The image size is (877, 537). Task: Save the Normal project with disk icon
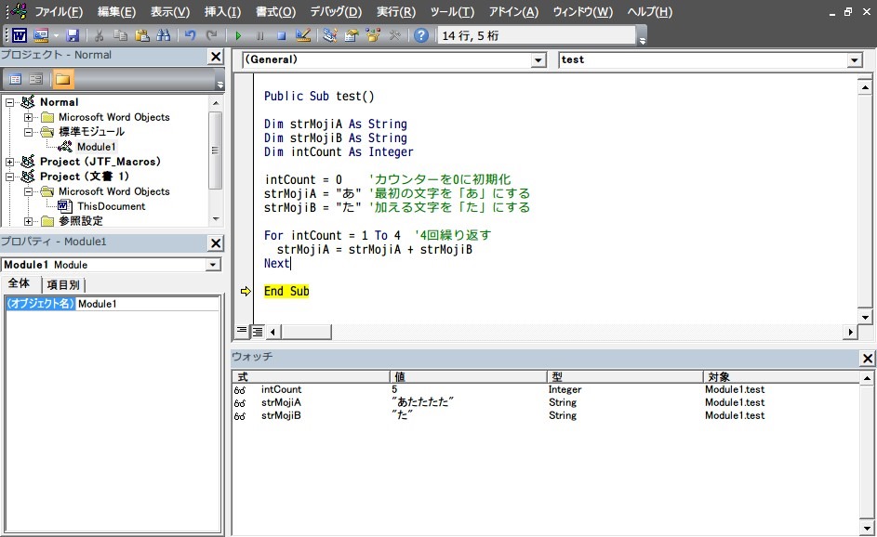pos(73,35)
